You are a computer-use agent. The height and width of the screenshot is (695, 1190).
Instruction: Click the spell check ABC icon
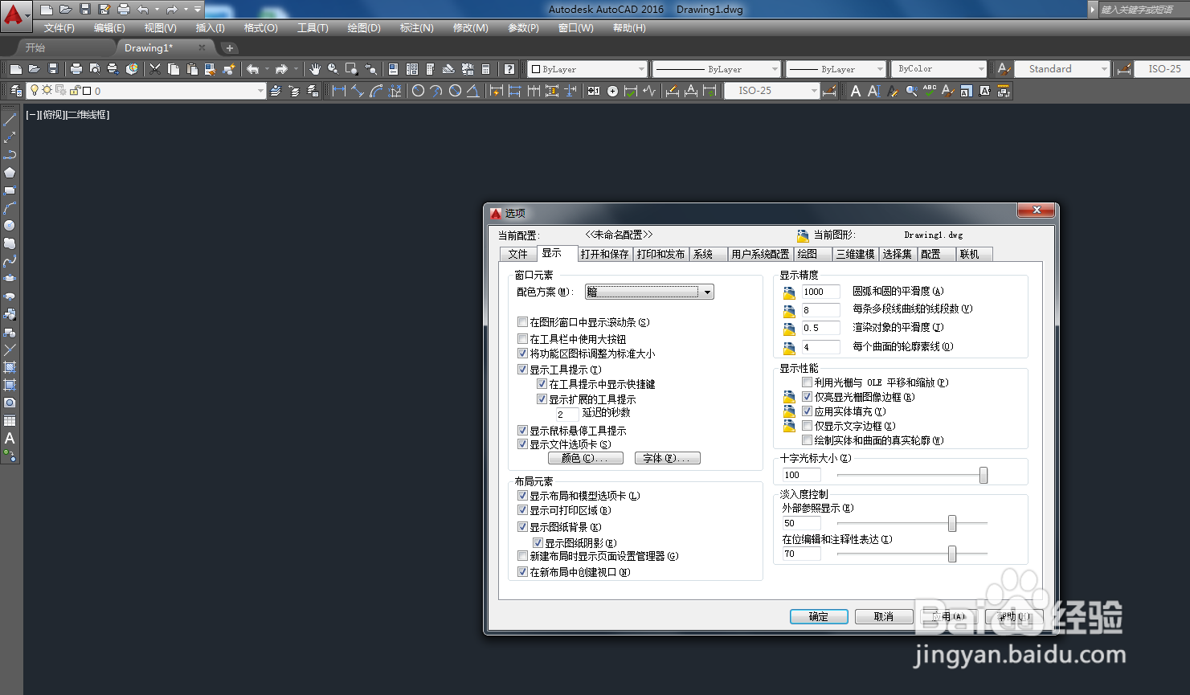tap(930, 91)
